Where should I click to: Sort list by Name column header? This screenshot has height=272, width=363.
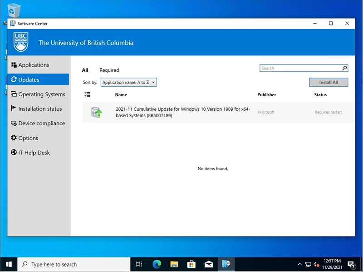pyautogui.click(x=121, y=95)
